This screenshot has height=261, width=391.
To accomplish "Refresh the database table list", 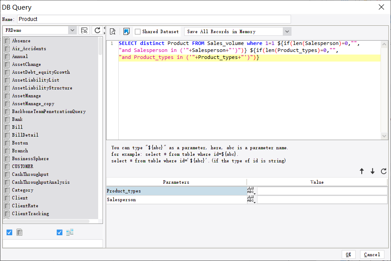I will pos(97,31).
